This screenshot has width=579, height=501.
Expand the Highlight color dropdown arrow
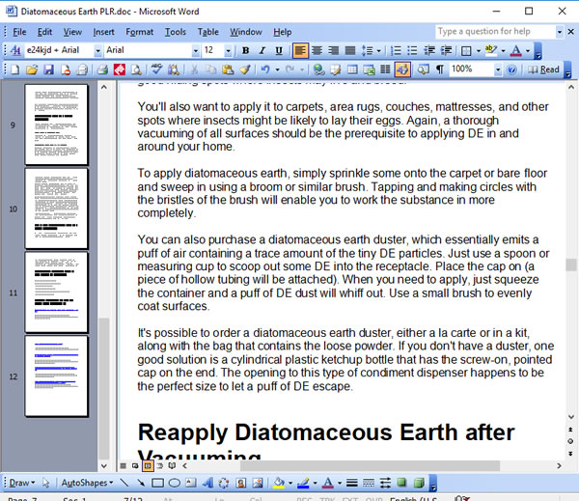tap(503, 50)
